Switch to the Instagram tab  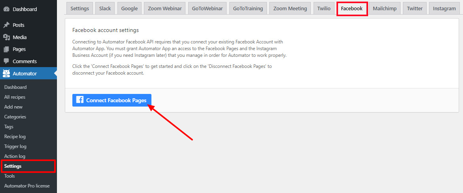click(x=444, y=9)
